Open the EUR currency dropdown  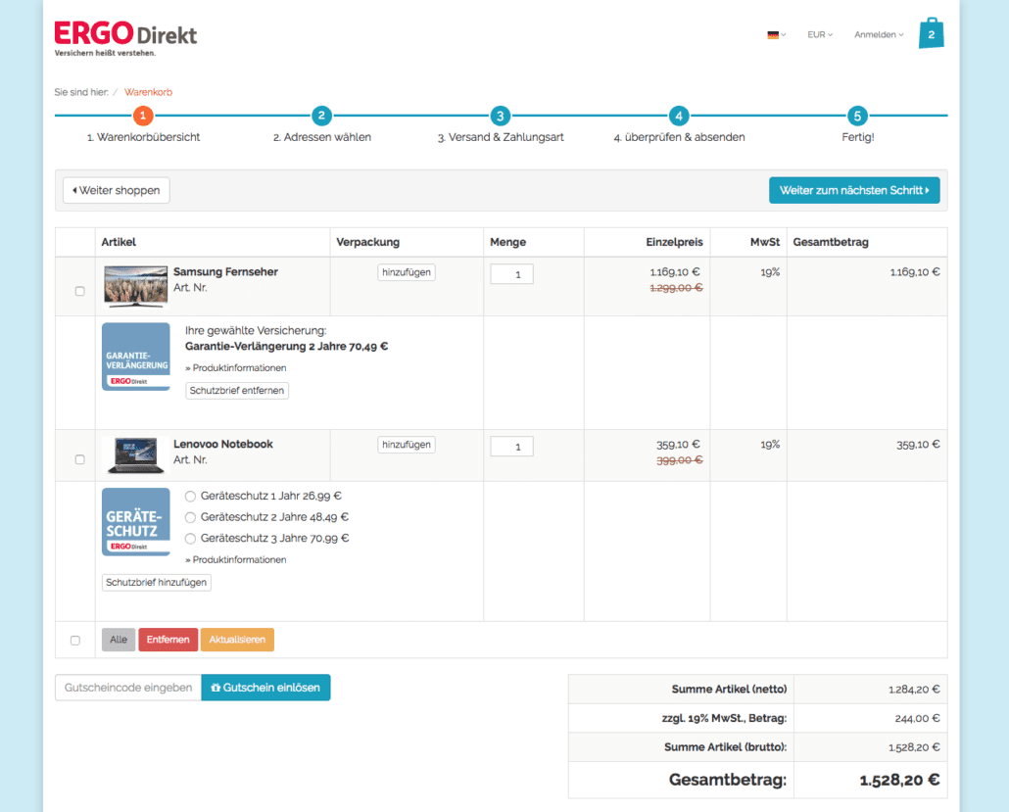(x=820, y=34)
